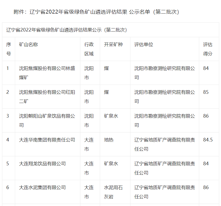The image size is (221, 206).
Task: Click the 评估得分 column header
Action: point(208,49)
